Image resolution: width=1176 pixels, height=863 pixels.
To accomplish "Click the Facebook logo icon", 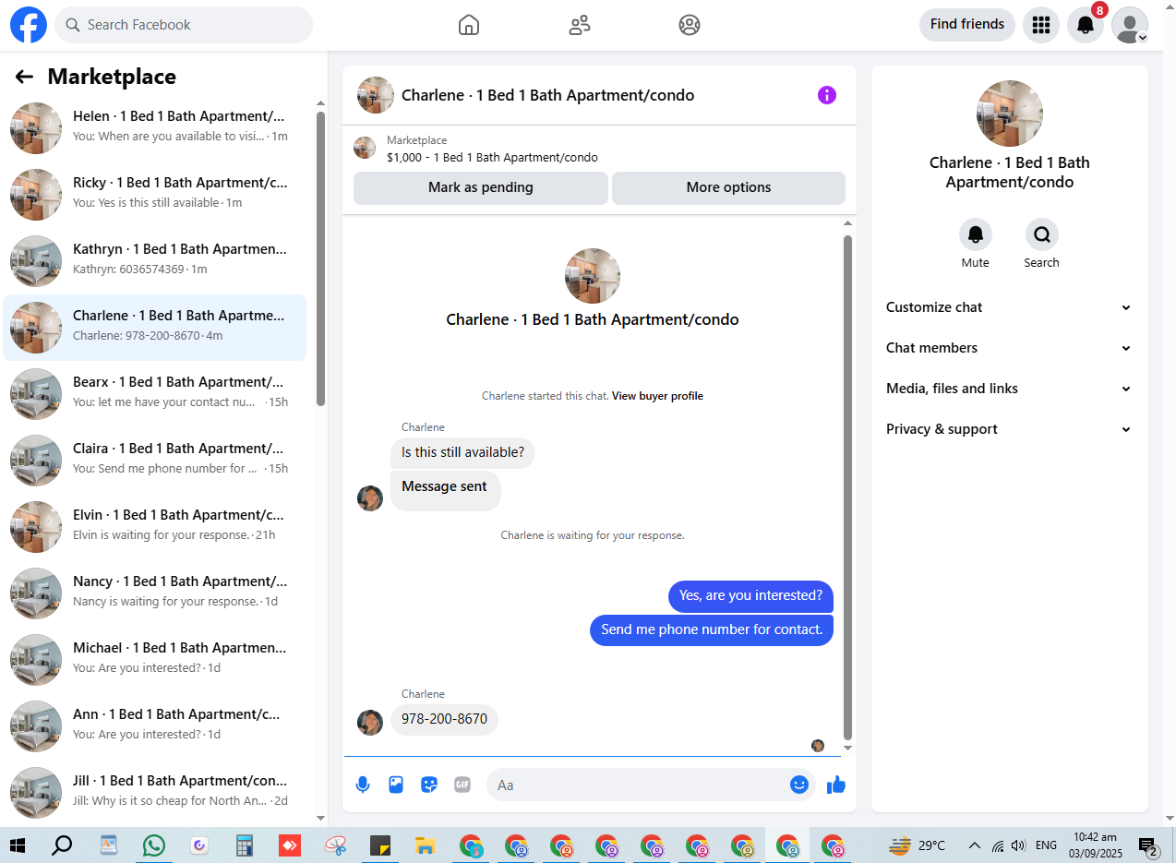I will tap(29, 25).
